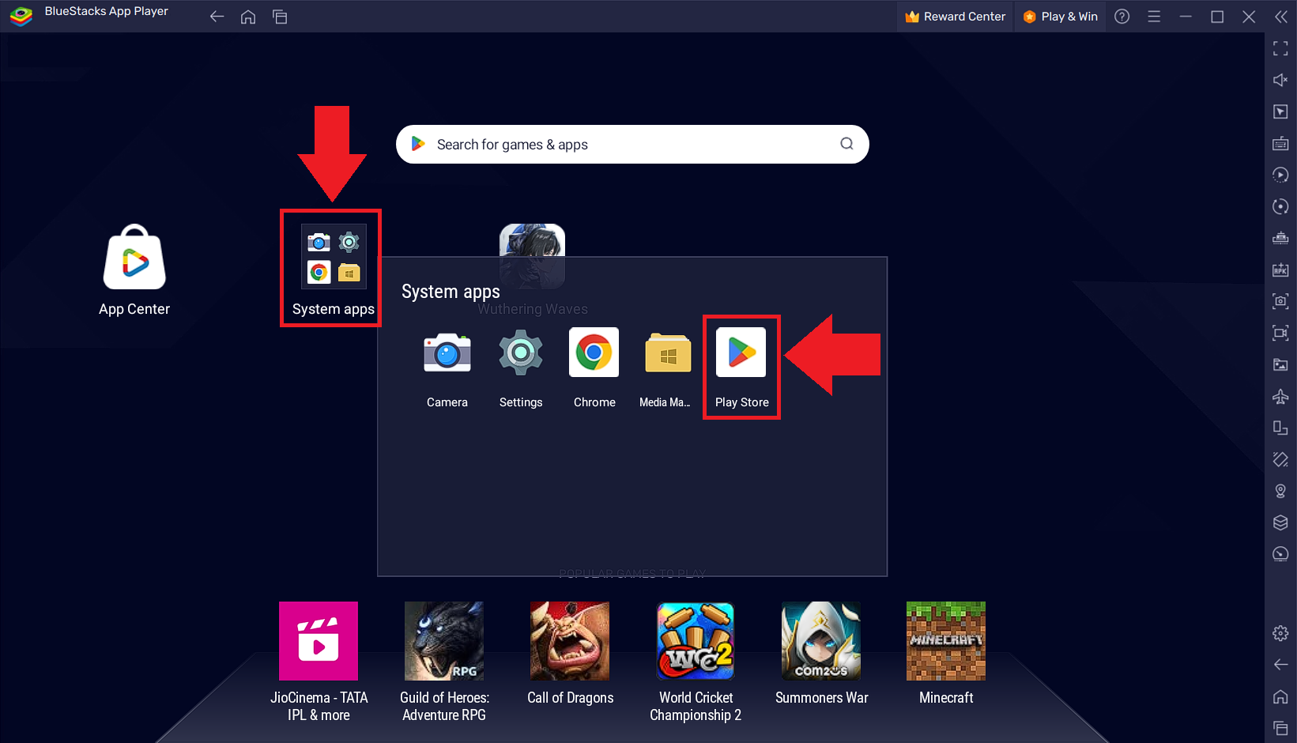Open the location/GPS spoofing tool
The height and width of the screenshot is (743, 1297).
pos(1280,491)
